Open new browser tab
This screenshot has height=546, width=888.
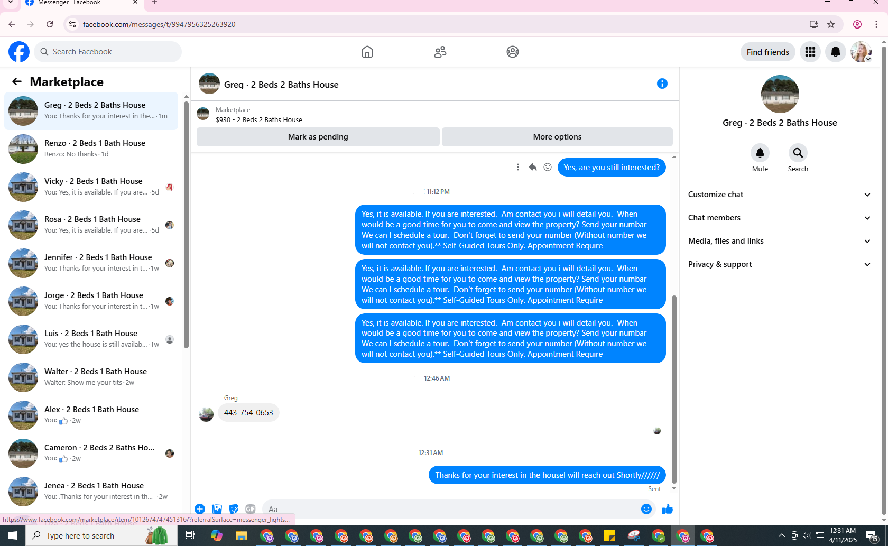click(154, 3)
